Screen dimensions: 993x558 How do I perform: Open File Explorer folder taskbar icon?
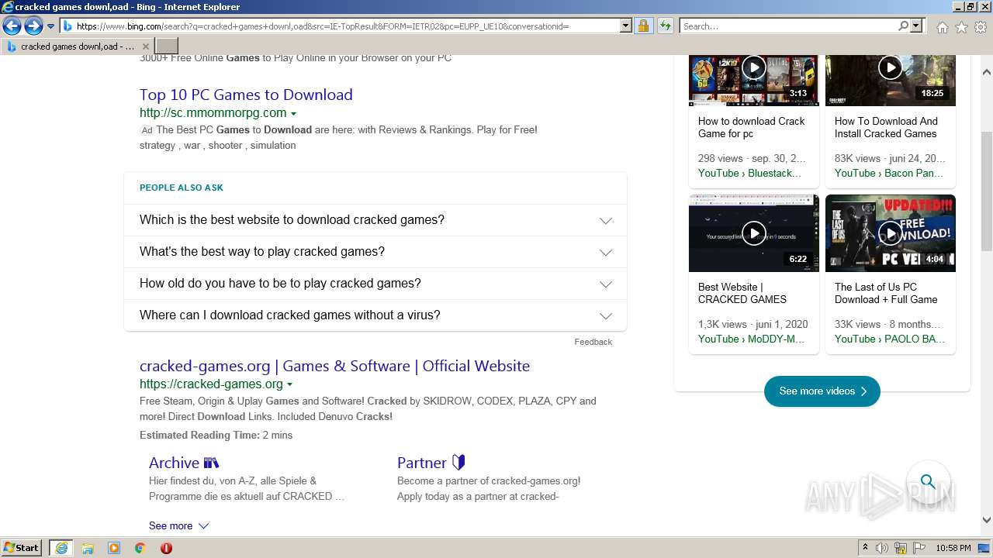(88, 548)
